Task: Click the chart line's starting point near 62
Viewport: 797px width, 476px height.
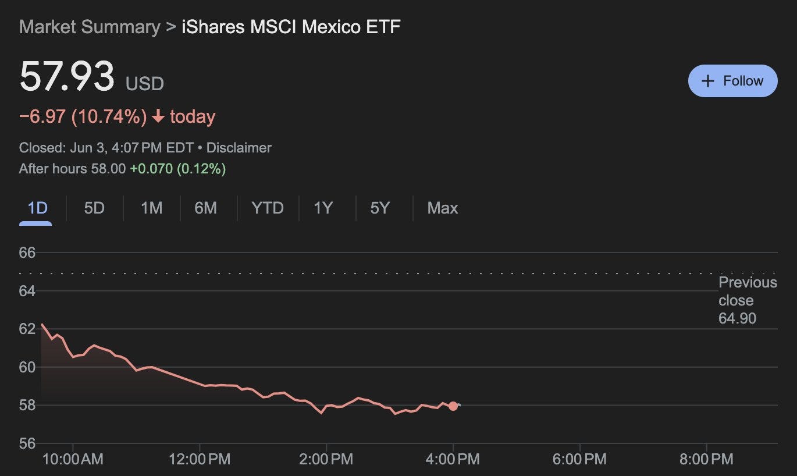Action: tap(42, 325)
